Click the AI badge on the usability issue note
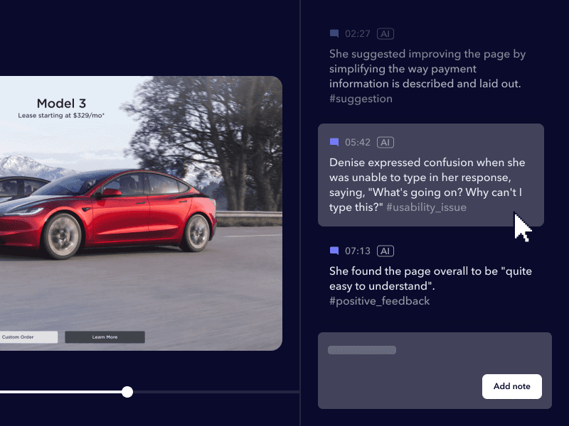The width and height of the screenshot is (569, 426). (x=386, y=142)
